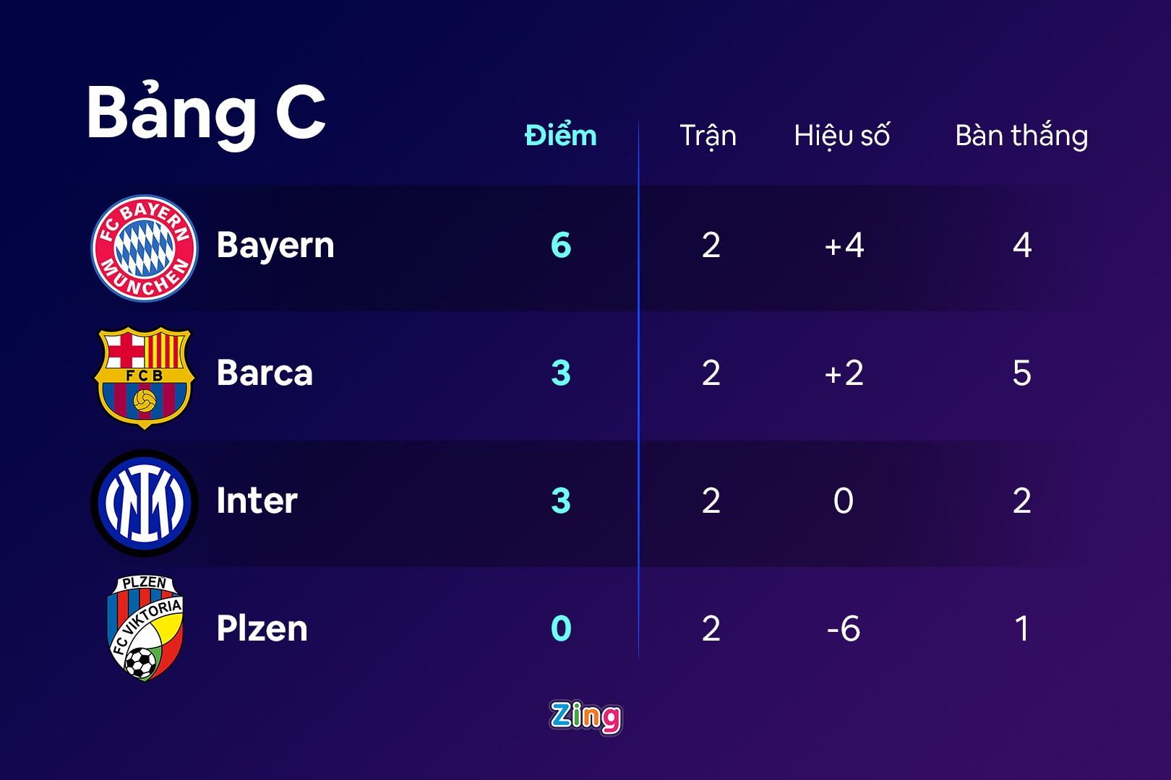This screenshot has height=780, width=1171.
Task: Click the Zing logo at bottom
Action: (x=585, y=716)
